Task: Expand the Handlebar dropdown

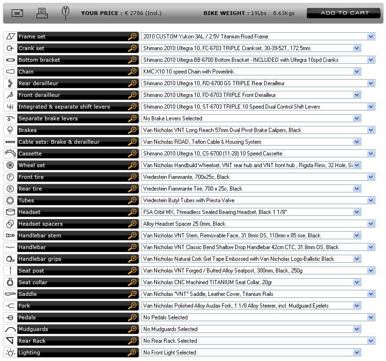Action: point(371,247)
